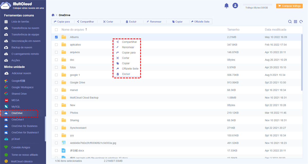Click Copiar toolbar button
The image size is (308, 164).
pyautogui.click(x=177, y=22)
